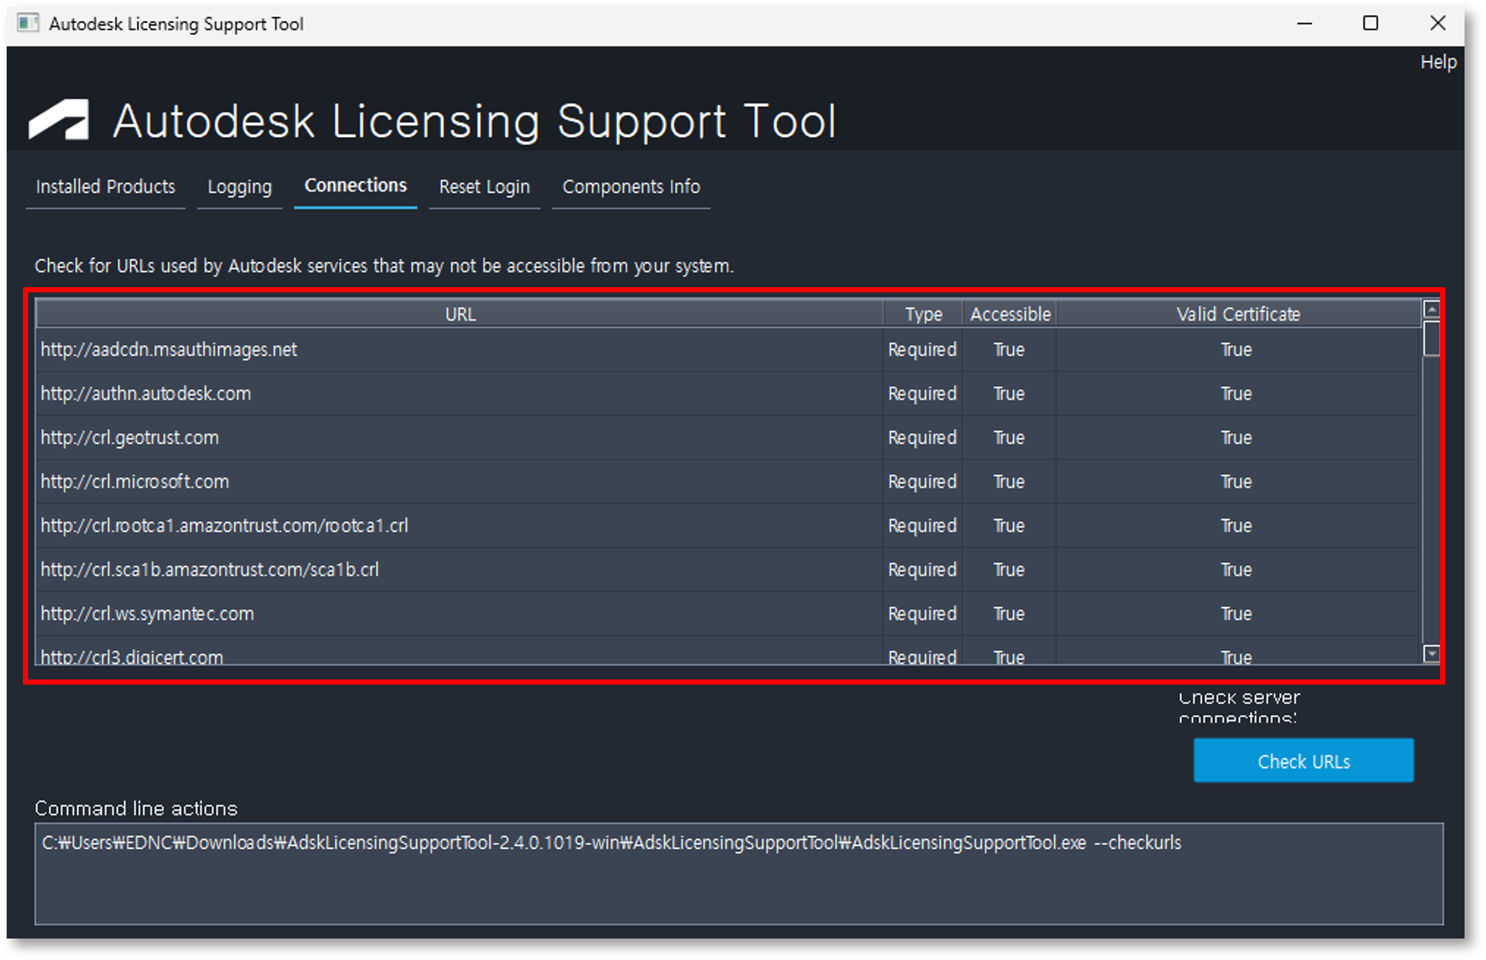This screenshot has height=960, width=1486.
Task: Click the URL table scrollbar thumb
Action: coord(1431,338)
